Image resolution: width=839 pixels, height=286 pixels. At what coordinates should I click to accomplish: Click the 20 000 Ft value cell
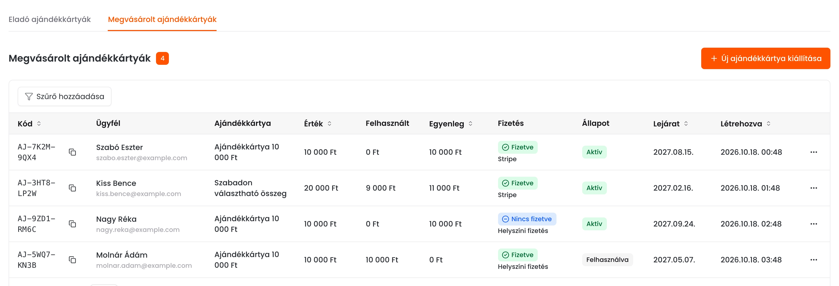321,188
